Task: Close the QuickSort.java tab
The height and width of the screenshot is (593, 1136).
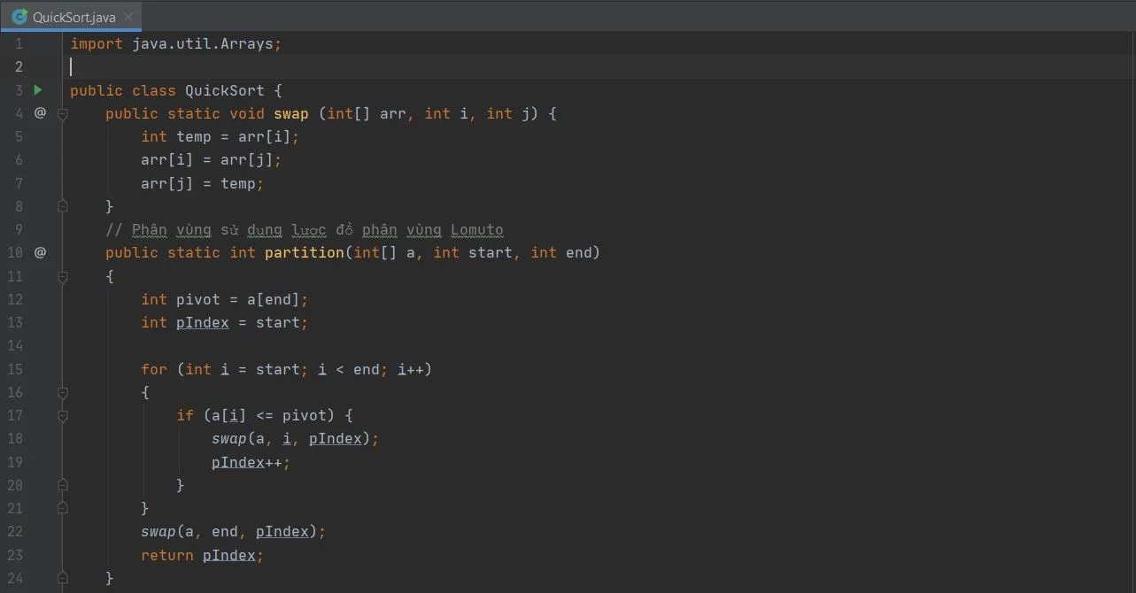Action: (127, 16)
